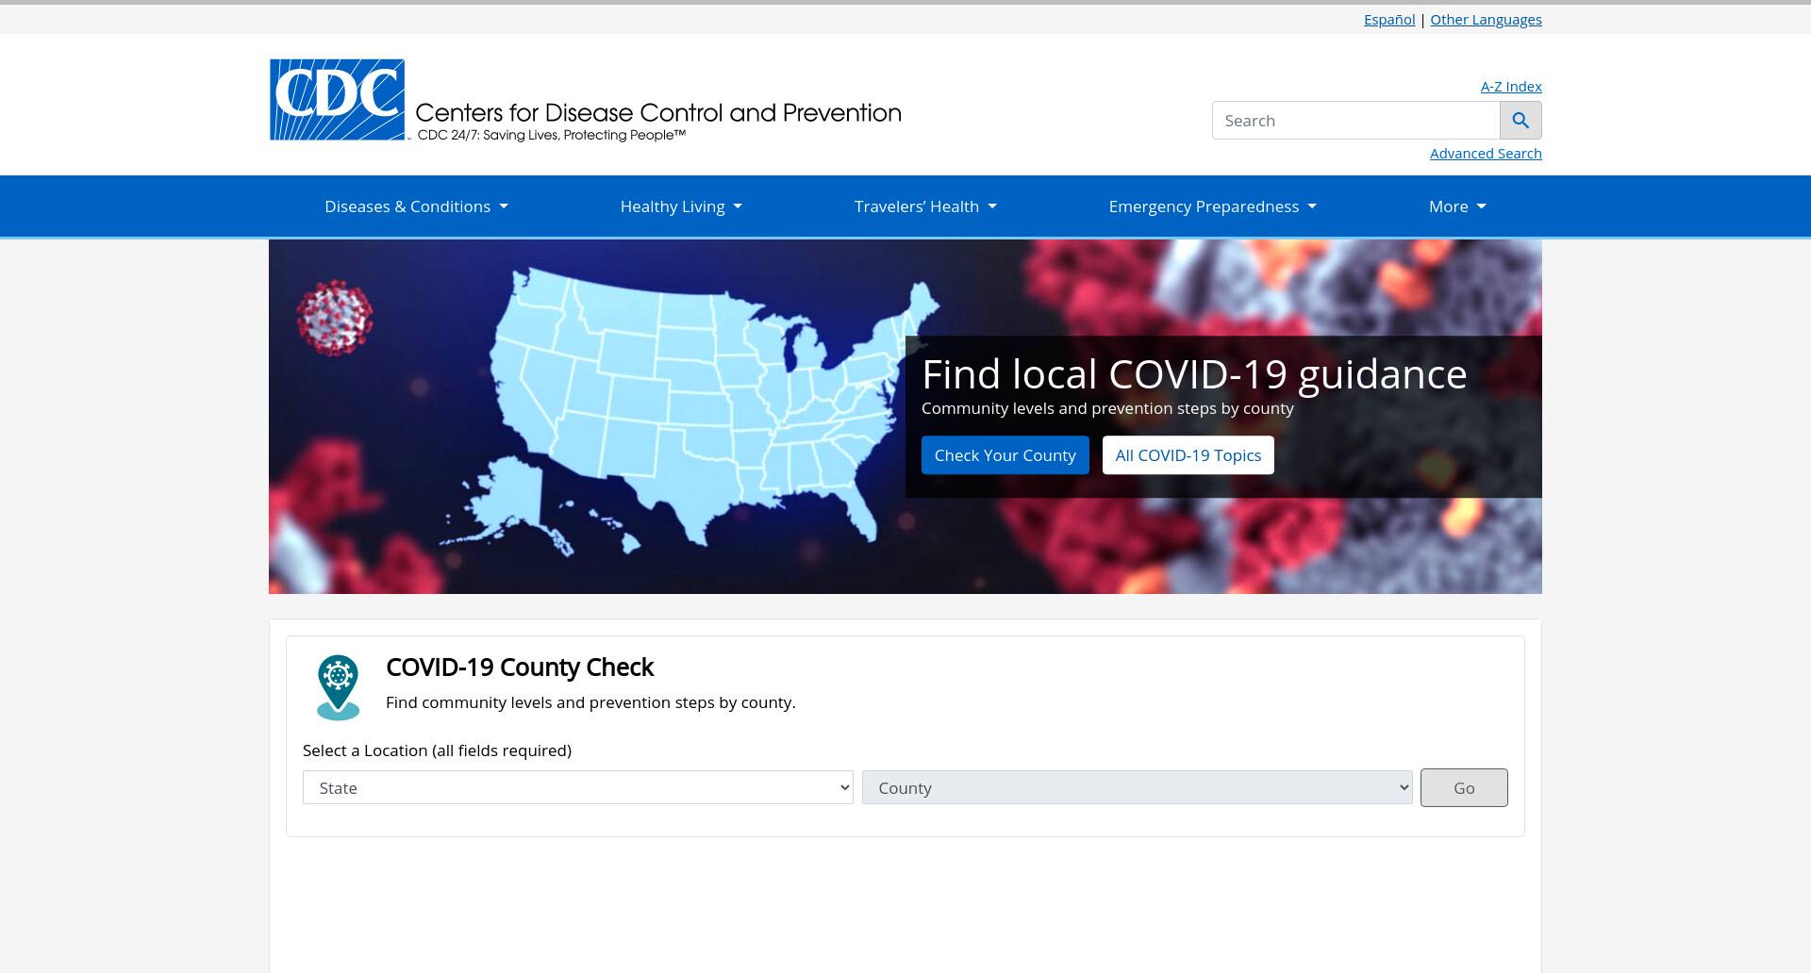Switch language to Español
Screen dimensions: 1811x973
click(x=1389, y=20)
